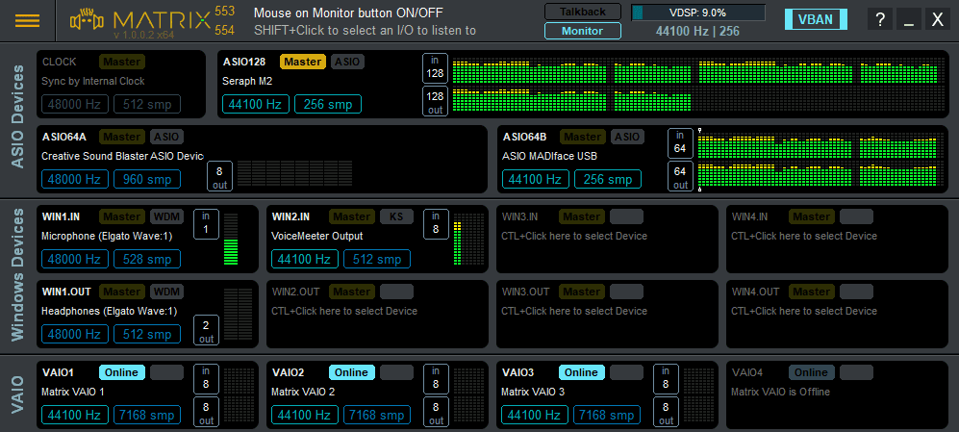The height and width of the screenshot is (432, 959).
Task: Toggle the Monitor button
Action: coord(581,31)
